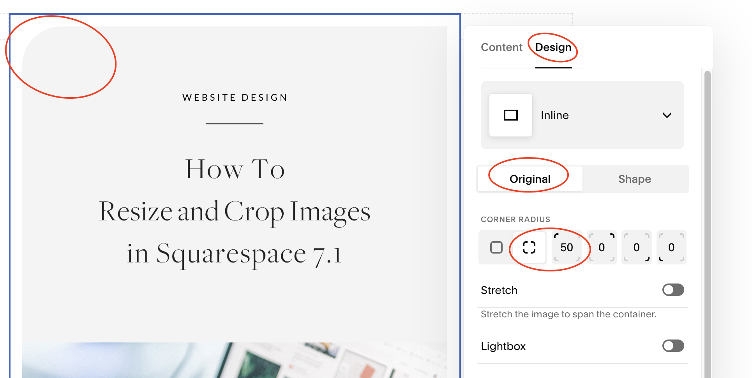Enter a value in a zero corner radius field
This screenshot has width=752, height=378.
(602, 247)
